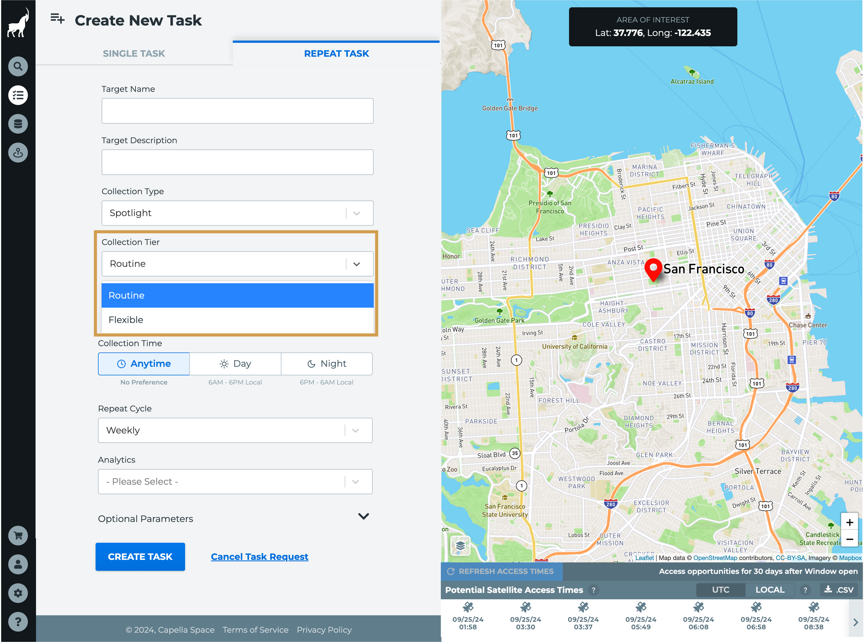864x642 pixels.
Task: Open the Repeat Cycle Weekly dropdown
Action: click(x=235, y=431)
